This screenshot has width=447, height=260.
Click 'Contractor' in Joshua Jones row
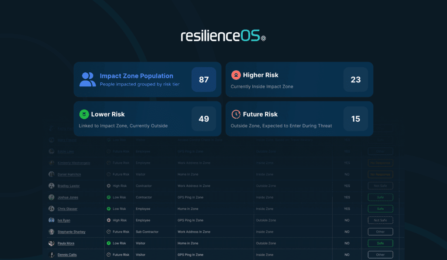(x=144, y=197)
